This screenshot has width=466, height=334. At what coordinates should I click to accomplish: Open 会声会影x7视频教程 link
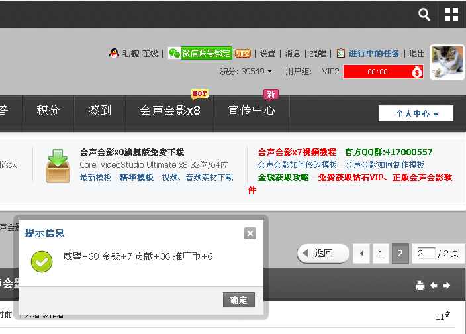click(x=297, y=152)
